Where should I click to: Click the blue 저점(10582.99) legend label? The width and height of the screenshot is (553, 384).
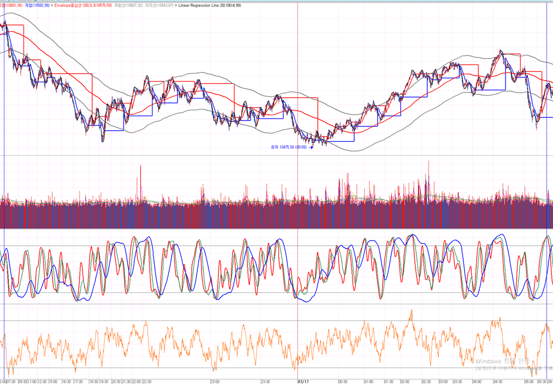(37, 6)
